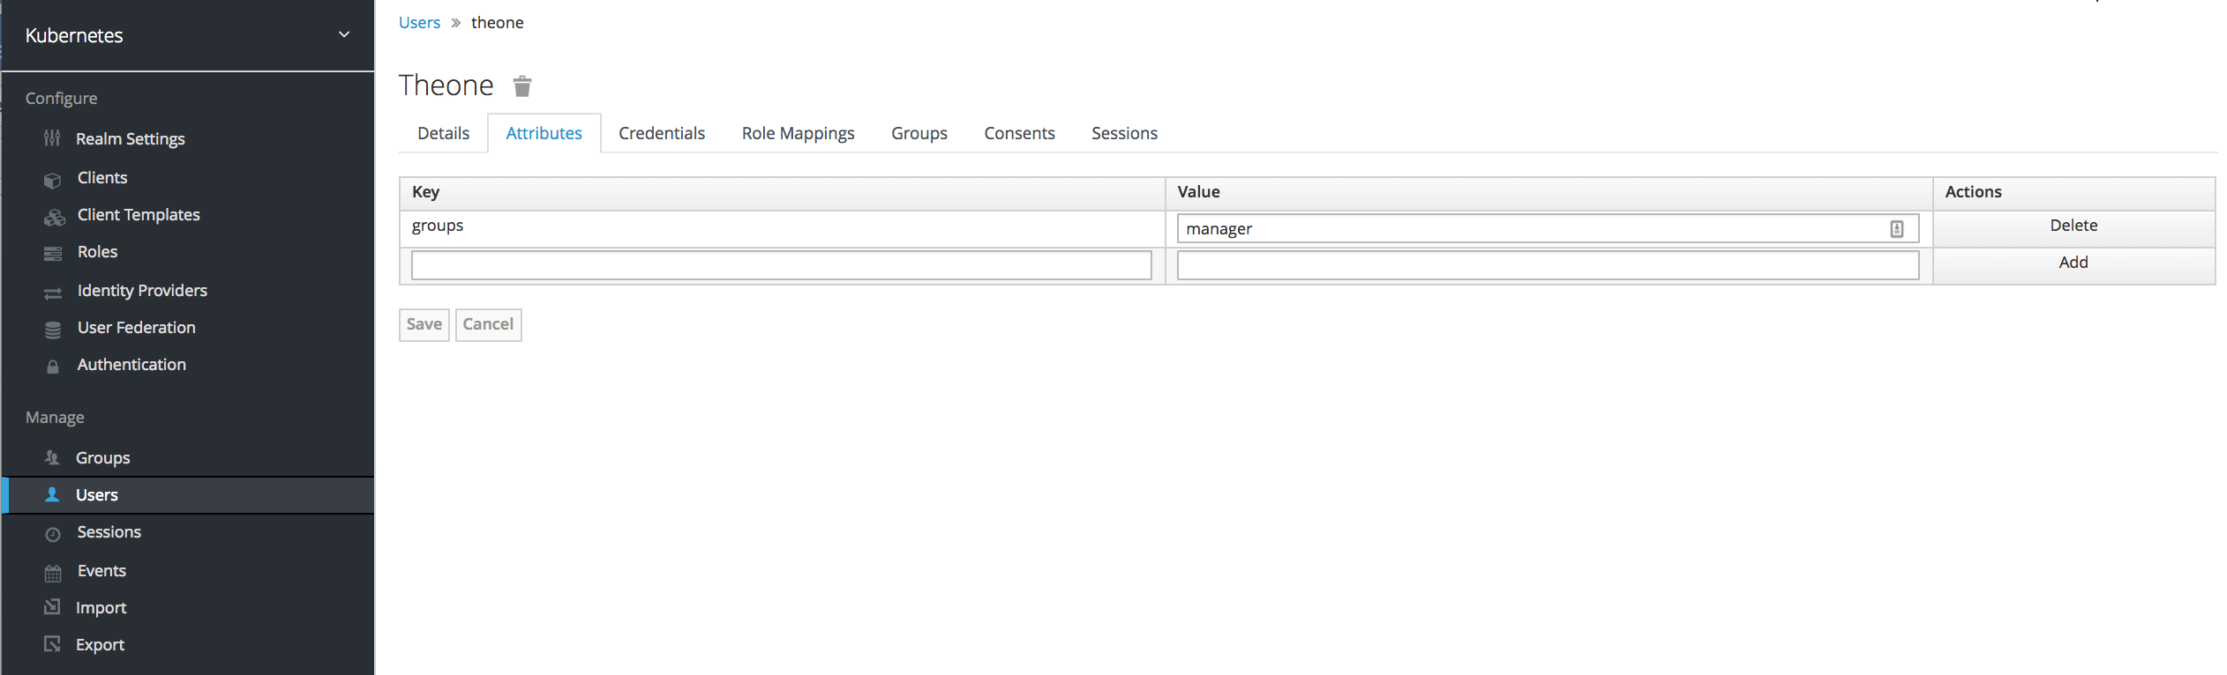Click the Theone page heading
2227x675 pixels.
coord(446,85)
